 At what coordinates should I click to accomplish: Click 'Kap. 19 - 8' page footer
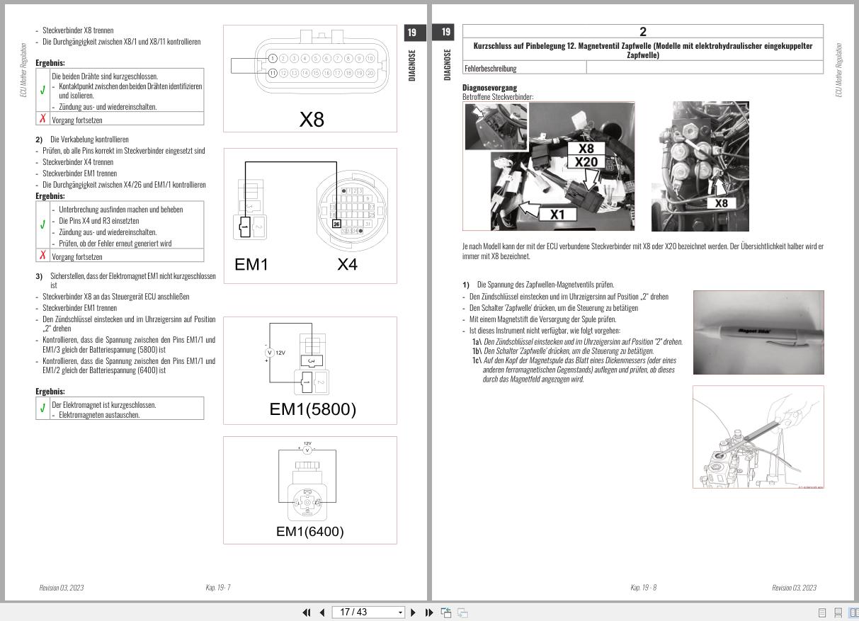tap(643, 588)
